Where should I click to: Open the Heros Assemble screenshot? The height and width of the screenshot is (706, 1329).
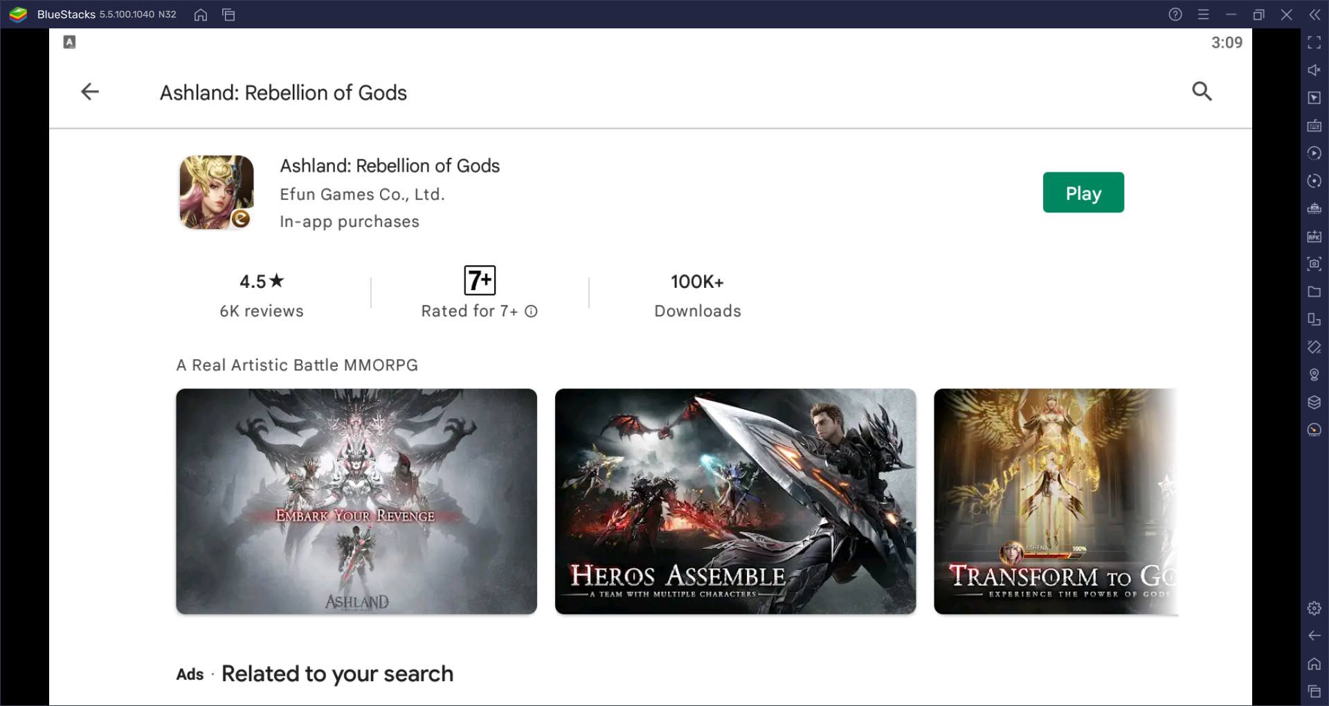(735, 501)
